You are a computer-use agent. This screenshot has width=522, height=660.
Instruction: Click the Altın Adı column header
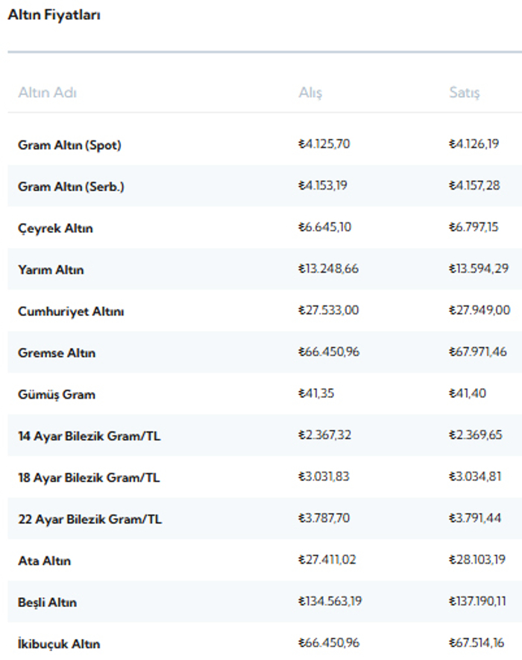click(47, 92)
